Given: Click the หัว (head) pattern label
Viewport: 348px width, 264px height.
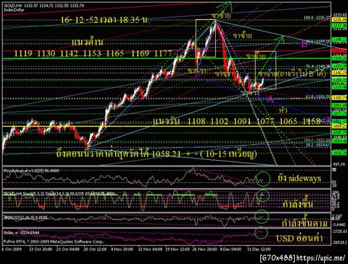Looking at the screenshot, I should click(284, 110).
